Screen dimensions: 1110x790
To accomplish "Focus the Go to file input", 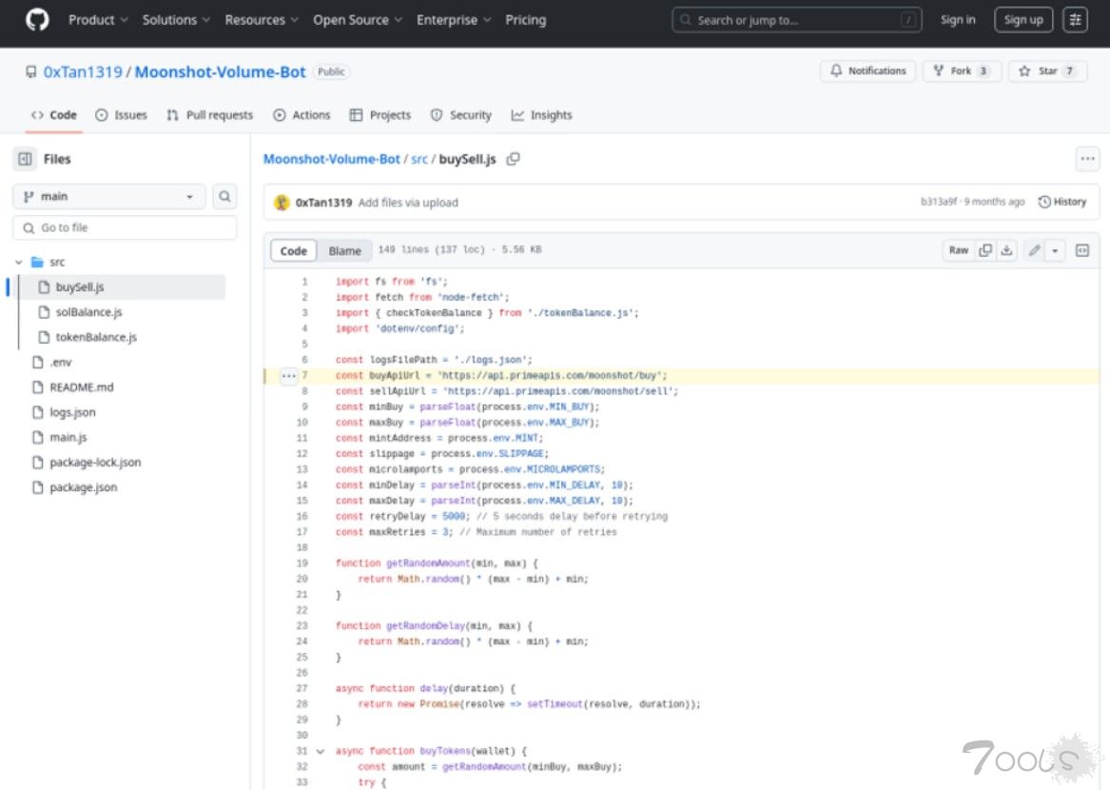I will 125,227.
